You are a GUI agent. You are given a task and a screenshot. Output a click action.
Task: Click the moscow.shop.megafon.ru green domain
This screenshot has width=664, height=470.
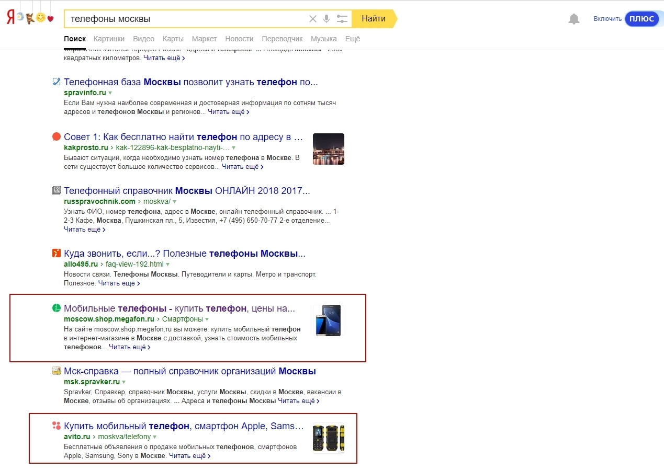[109, 319]
